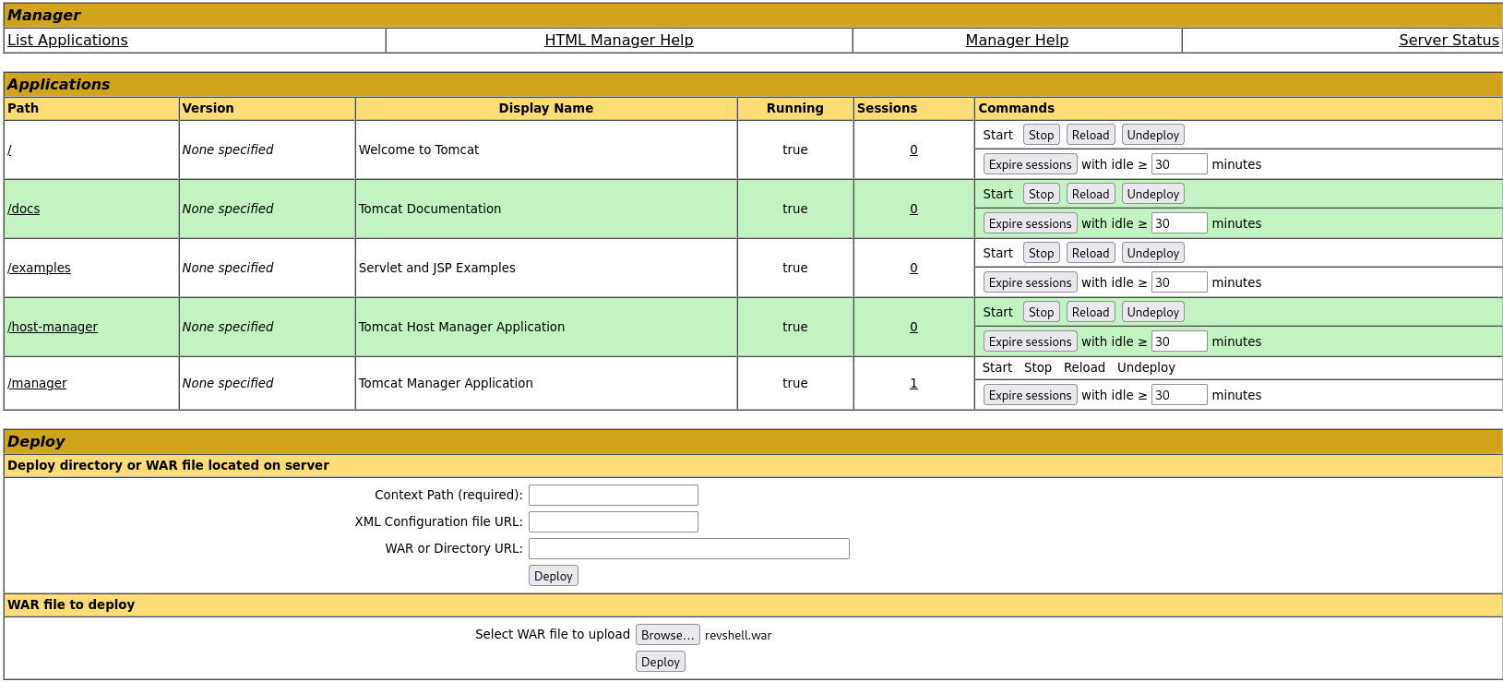Click idle minutes field for /host-manager

click(1179, 341)
